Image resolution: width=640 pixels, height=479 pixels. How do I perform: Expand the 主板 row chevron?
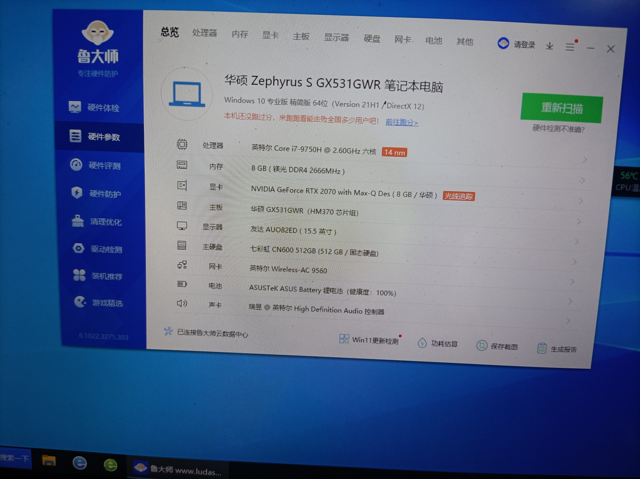[x=579, y=222]
